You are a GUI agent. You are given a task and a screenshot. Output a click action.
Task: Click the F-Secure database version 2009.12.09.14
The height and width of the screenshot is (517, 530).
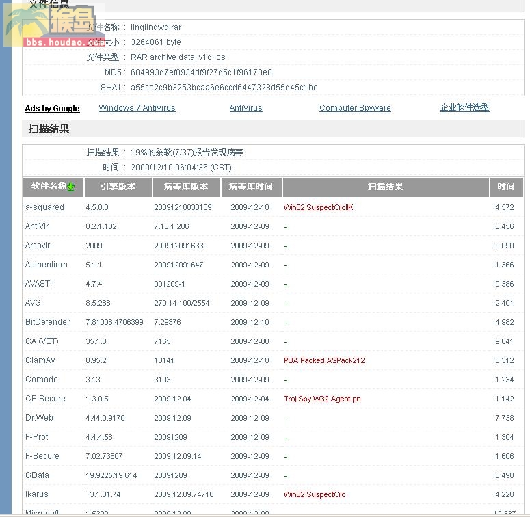pyautogui.click(x=178, y=456)
